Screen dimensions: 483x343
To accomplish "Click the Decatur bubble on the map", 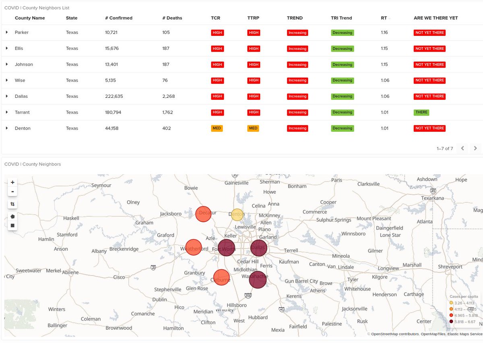I will point(204,214).
